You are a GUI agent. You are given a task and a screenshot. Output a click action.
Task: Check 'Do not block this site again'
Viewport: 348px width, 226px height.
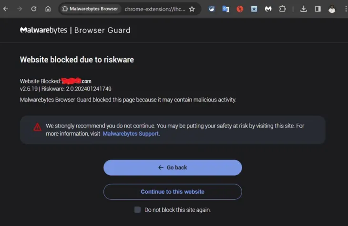click(137, 210)
